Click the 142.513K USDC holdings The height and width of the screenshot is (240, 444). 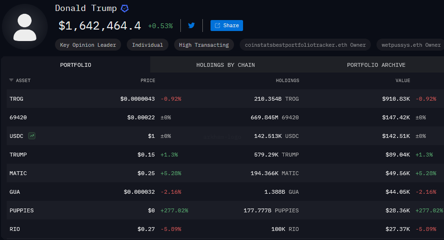(277, 136)
